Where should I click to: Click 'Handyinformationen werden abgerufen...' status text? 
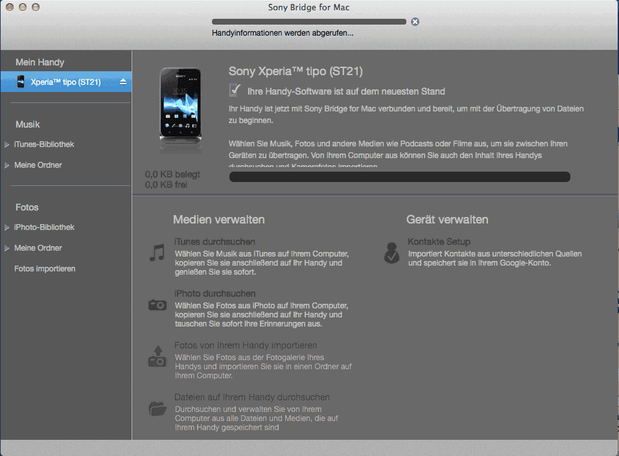283,33
